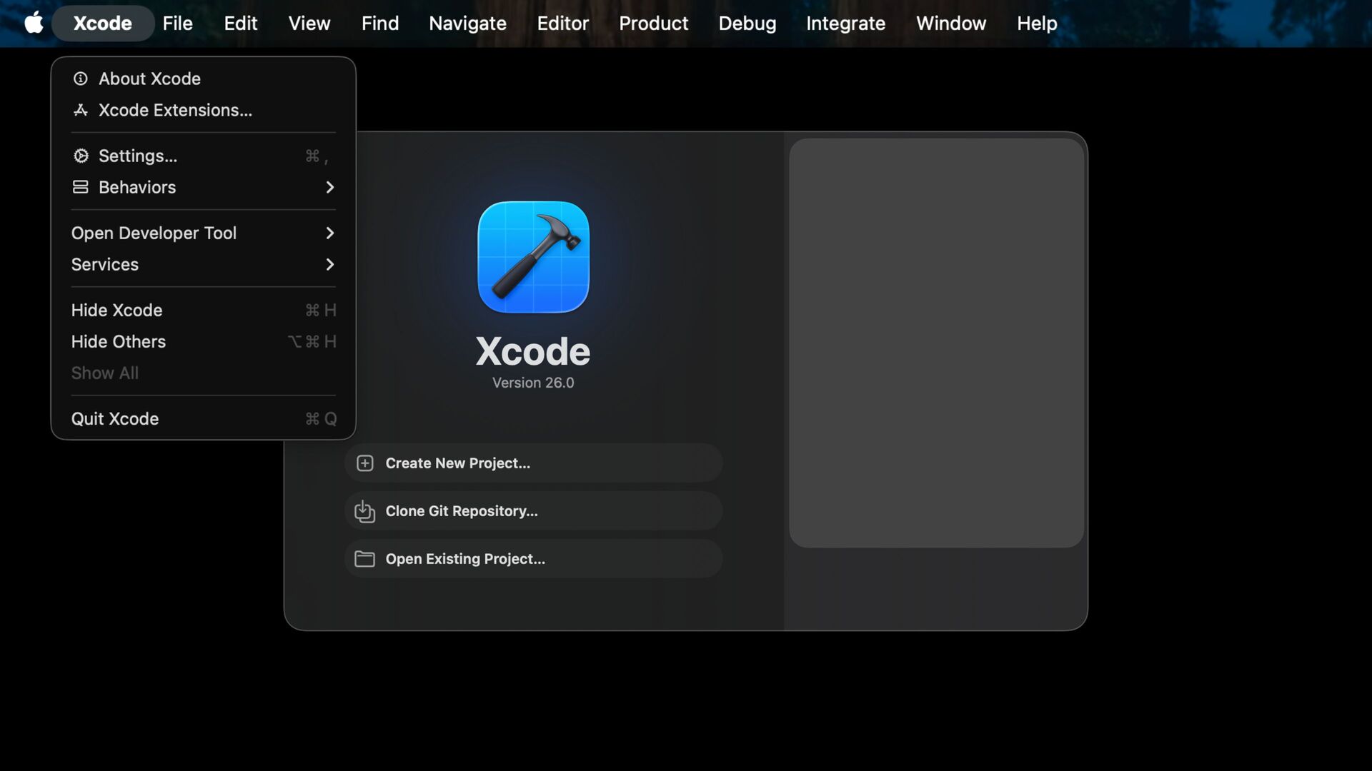Click the Apple logo menu
Image resolution: width=1372 pixels, height=771 pixels.
(34, 23)
